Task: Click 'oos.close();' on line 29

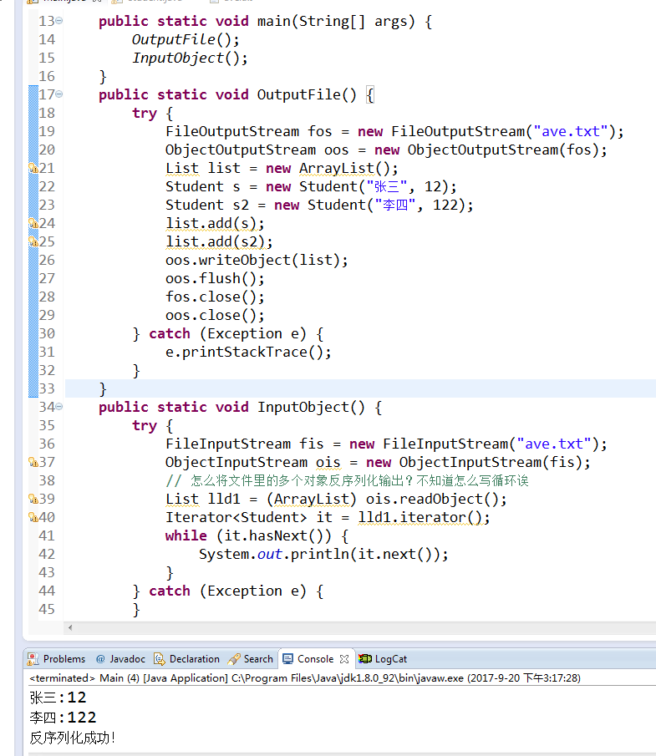Action: (x=215, y=315)
